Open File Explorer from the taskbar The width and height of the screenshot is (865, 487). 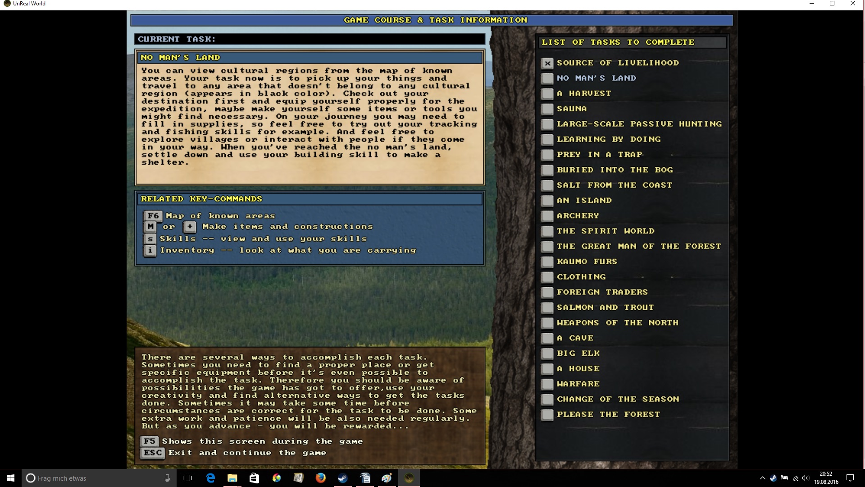pos(232,478)
